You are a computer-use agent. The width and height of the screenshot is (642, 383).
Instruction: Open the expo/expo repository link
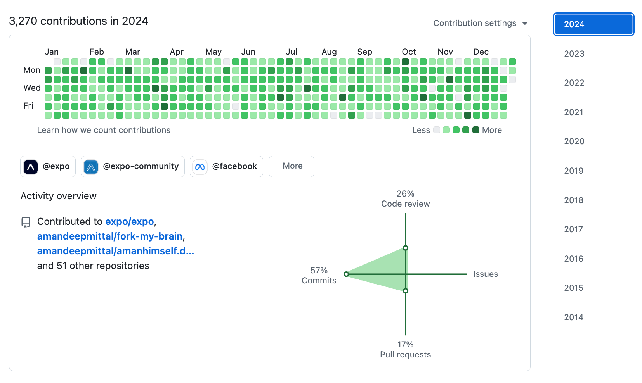click(130, 222)
